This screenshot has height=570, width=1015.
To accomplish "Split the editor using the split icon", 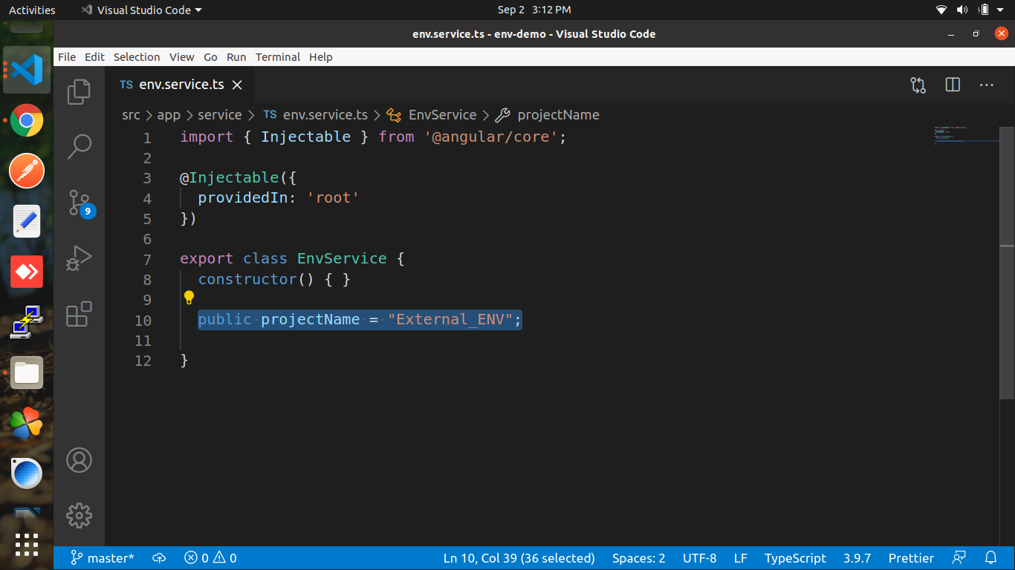I will coord(952,85).
